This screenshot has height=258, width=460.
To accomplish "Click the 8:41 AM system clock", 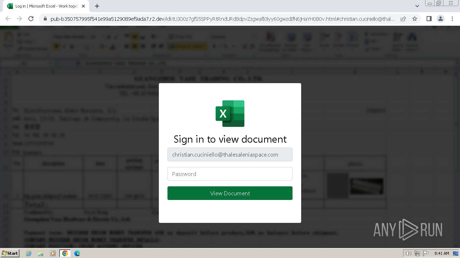I will point(442,253).
